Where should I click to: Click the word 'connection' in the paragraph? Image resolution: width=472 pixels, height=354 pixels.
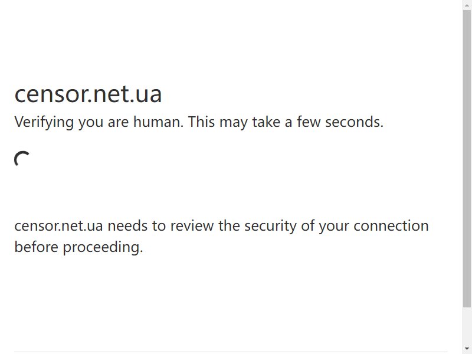(391, 226)
